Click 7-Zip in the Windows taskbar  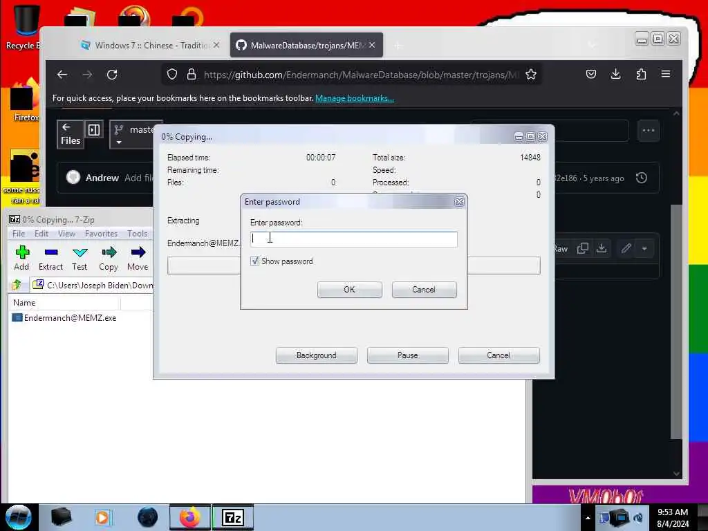tap(233, 517)
